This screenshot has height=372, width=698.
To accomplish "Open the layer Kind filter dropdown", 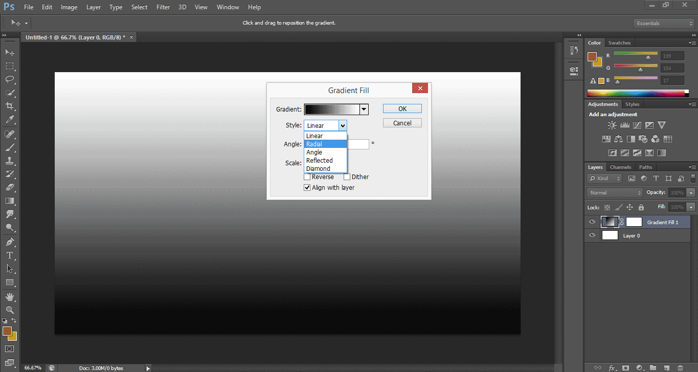I will [x=604, y=179].
